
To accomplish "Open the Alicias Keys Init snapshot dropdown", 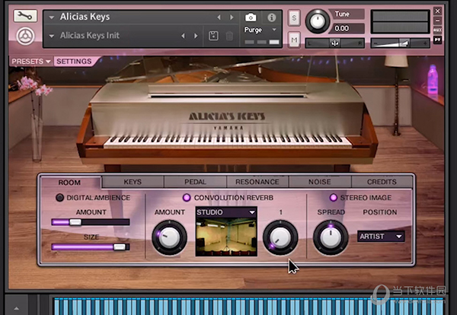I will tap(52, 36).
